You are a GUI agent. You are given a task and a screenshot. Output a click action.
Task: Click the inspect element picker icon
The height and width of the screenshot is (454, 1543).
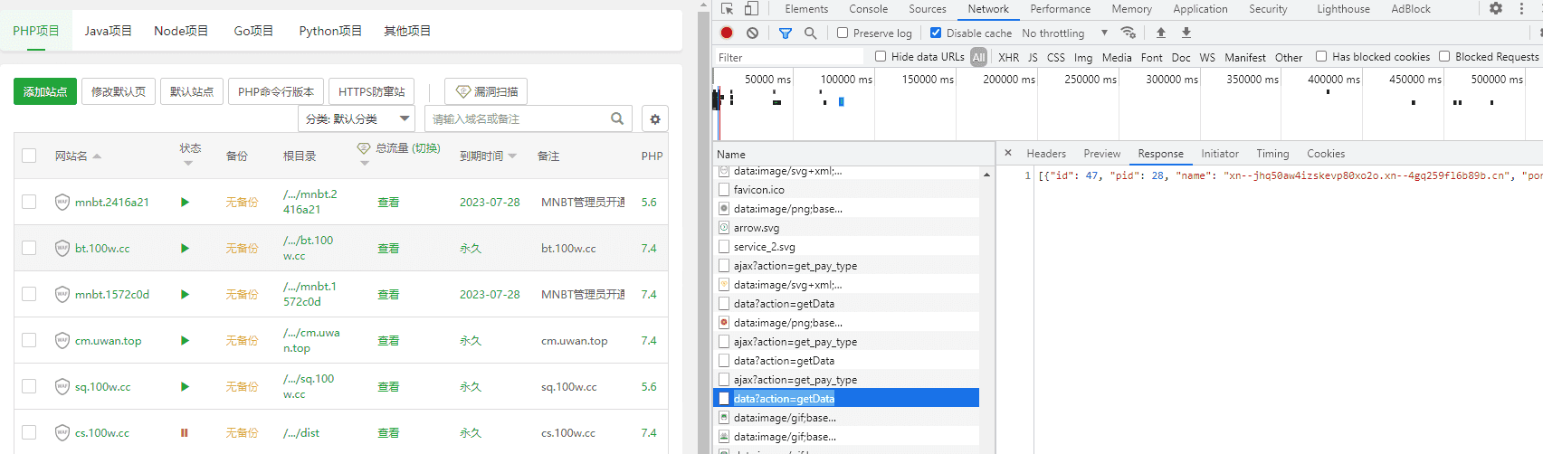click(x=727, y=9)
